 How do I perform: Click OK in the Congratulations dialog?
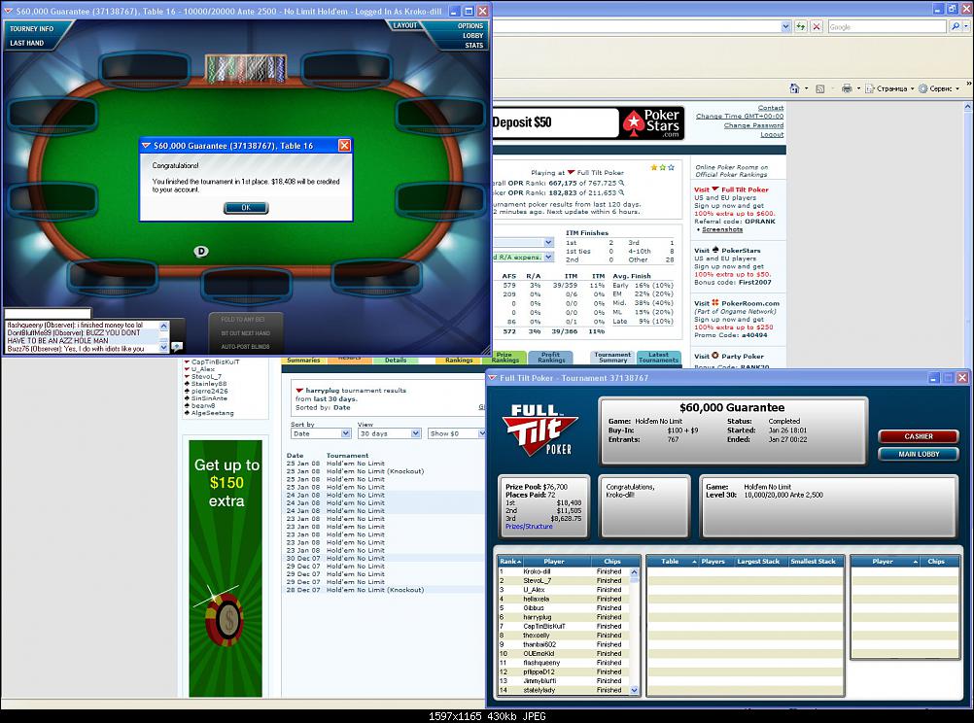point(246,207)
